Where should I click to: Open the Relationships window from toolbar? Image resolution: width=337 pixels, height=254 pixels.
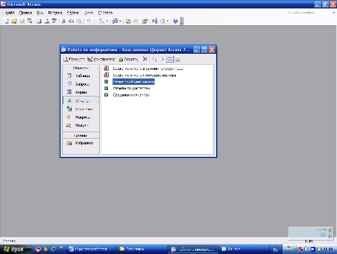click(154, 21)
